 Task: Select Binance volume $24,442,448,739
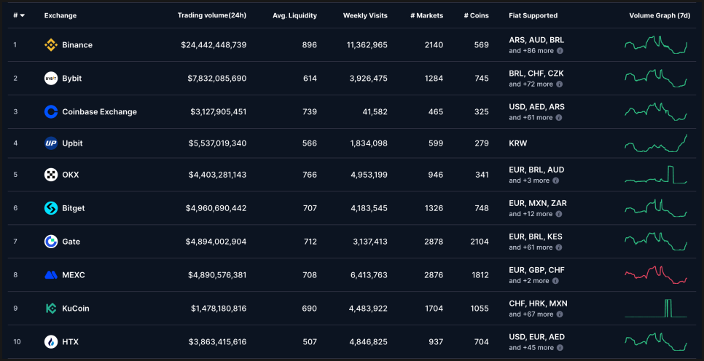pos(214,45)
